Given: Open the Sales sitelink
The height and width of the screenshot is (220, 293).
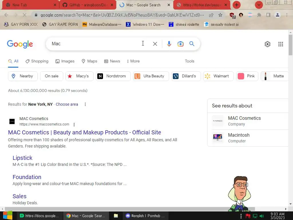Looking at the screenshot, I should tap(19, 196).
